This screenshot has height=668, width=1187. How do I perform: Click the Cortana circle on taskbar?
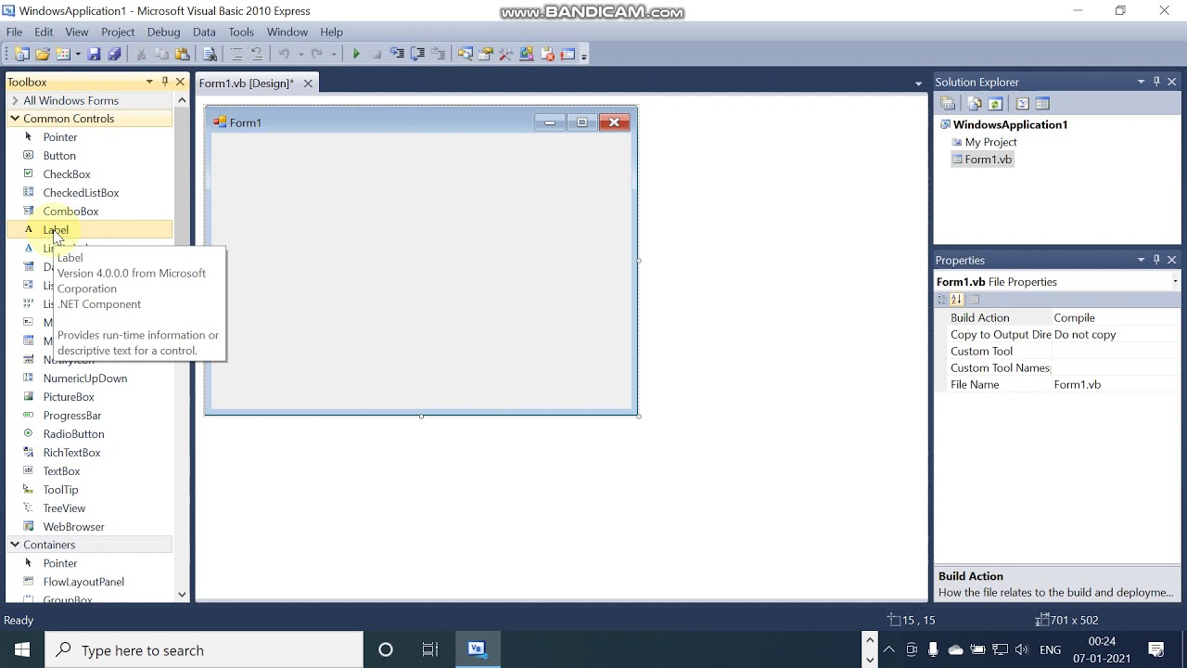(x=386, y=650)
